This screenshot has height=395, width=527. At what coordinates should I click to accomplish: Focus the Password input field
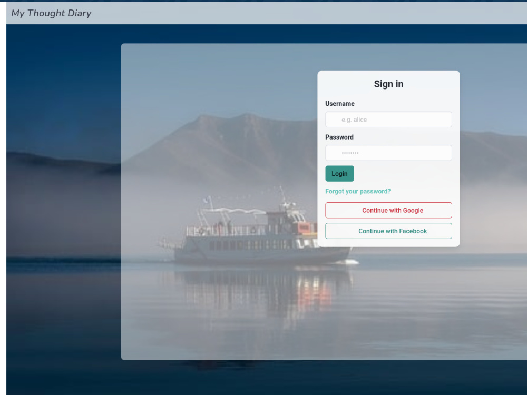click(x=388, y=153)
